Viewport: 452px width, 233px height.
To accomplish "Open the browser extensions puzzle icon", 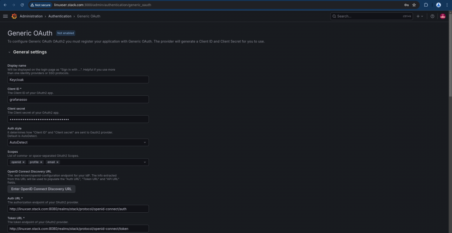I will pos(426,5).
